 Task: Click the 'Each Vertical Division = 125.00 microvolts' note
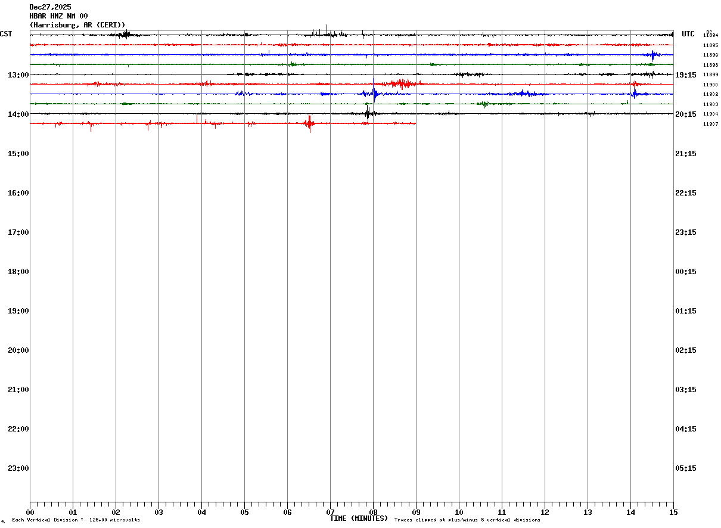(76, 520)
